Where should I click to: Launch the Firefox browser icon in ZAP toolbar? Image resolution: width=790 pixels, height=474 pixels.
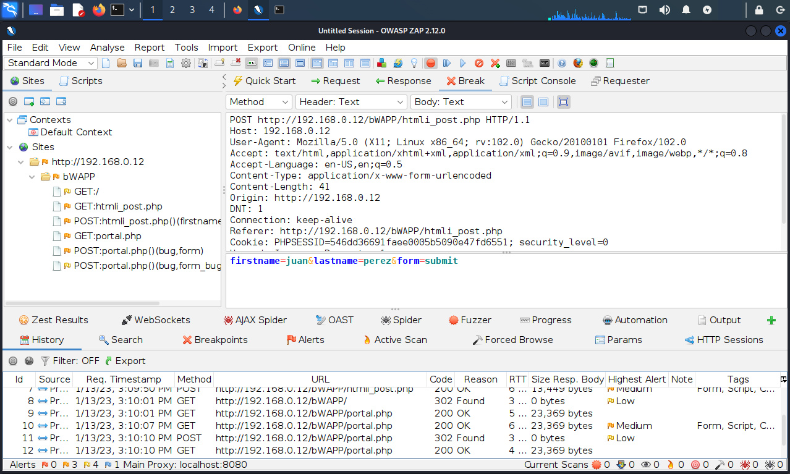578,63
